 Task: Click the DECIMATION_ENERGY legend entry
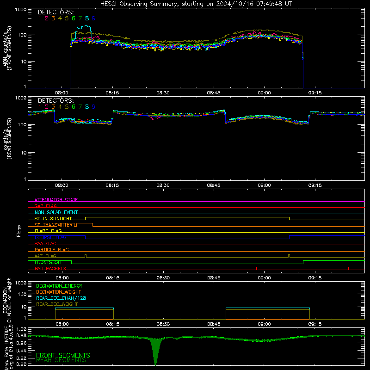(x=59, y=286)
